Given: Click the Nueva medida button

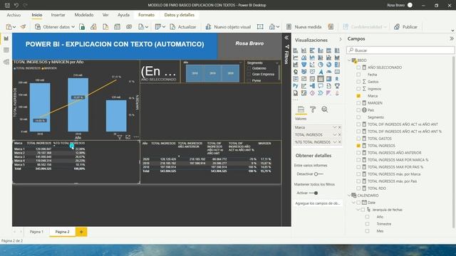Looking at the screenshot, I should pyautogui.click(x=304, y=27).
